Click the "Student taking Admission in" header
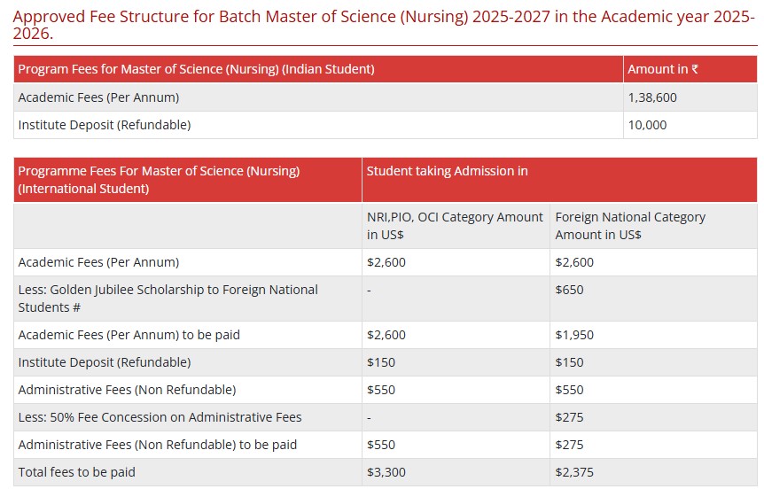764x489 pixels. pos(447,171)
